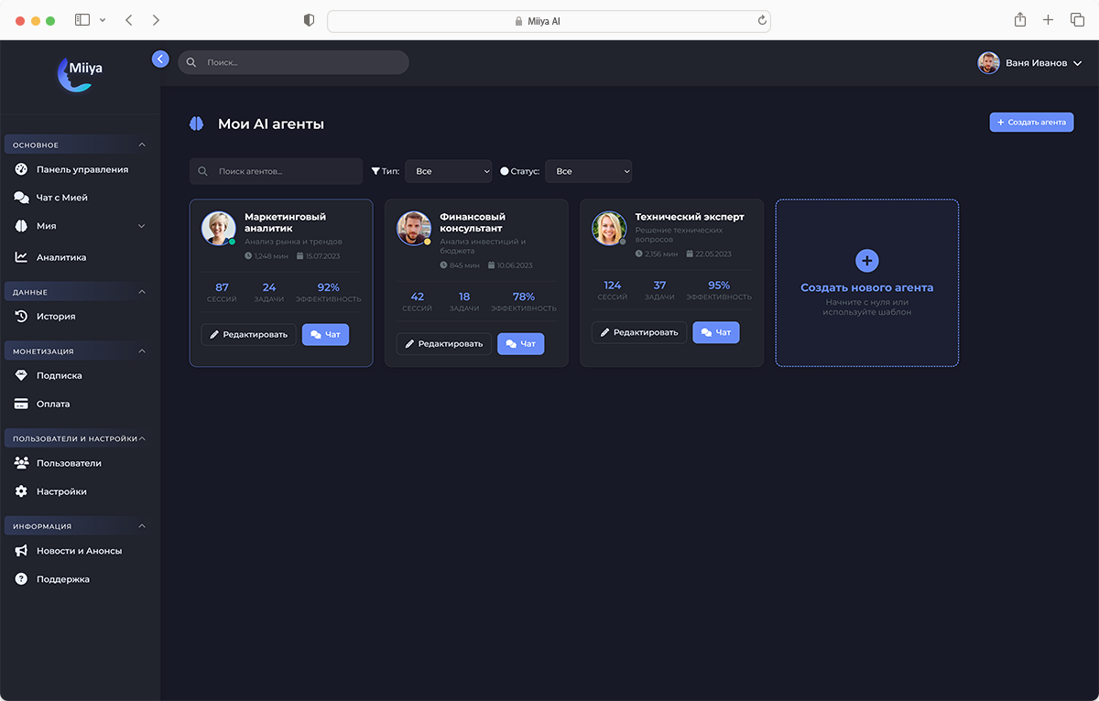The image size is (1099, 701).
Task: Open the Настройки gear icon
Action: [x=20, y=491]
